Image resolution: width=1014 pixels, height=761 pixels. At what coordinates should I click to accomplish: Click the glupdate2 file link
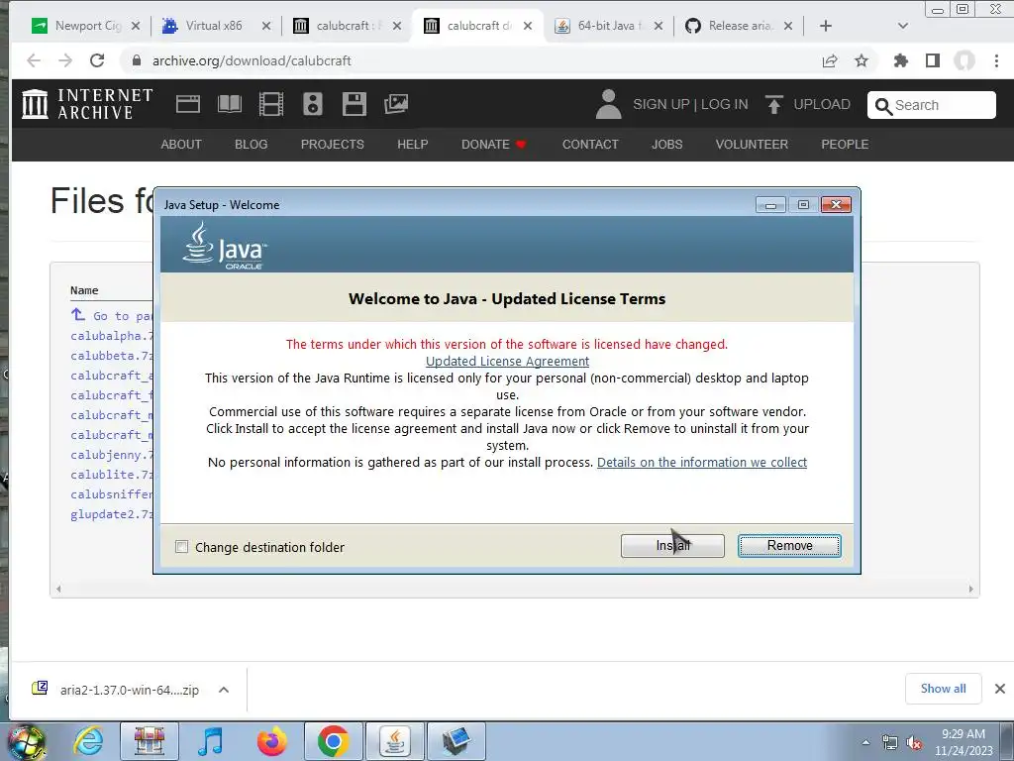tap(111, 514)
